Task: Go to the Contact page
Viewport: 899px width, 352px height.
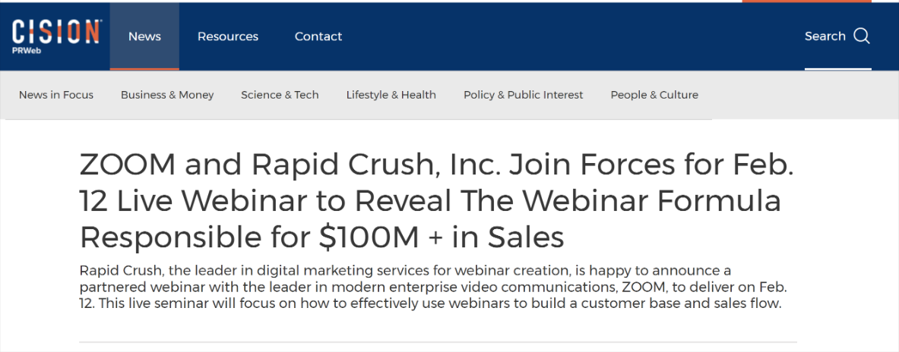Action: 318,36
